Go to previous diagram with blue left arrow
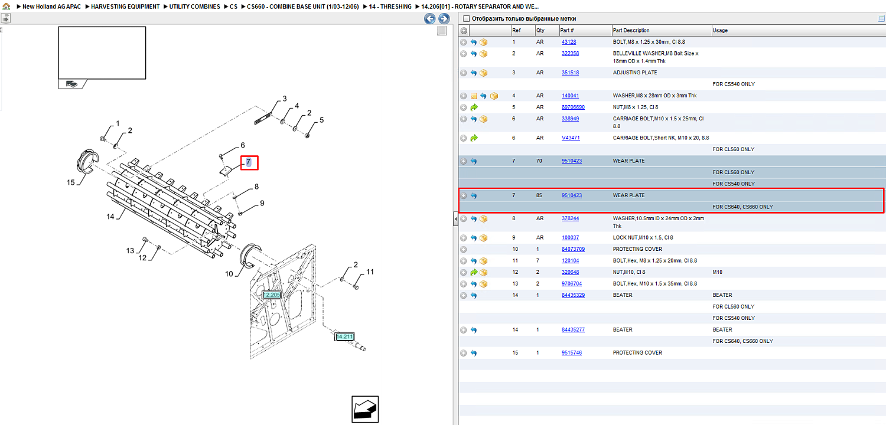Image resolution: width=886 pixels, height=425 pixels. tap(430, 19)
